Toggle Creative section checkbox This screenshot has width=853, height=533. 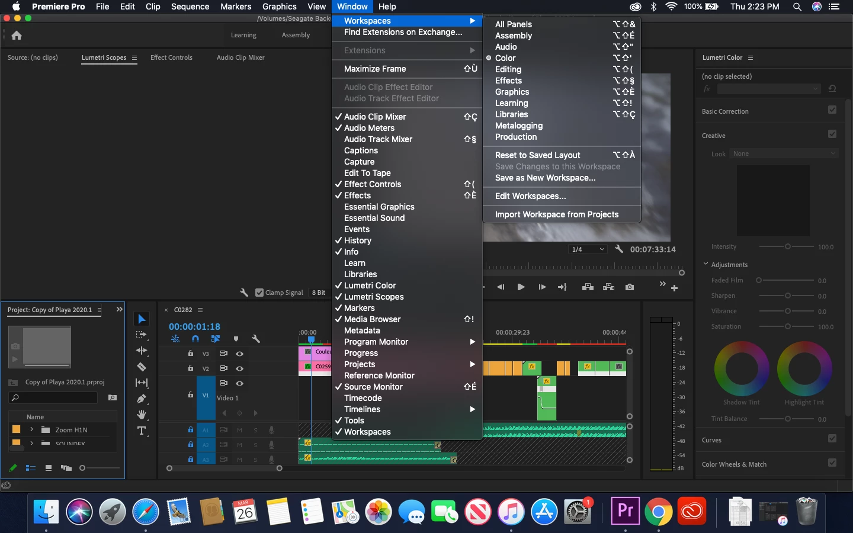pos(832,134)
